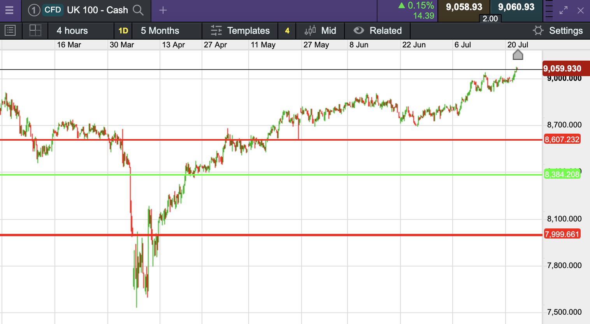590x324 pixels.
Task: Click the yellow 4 templates count
Action: tap(287, 31)
